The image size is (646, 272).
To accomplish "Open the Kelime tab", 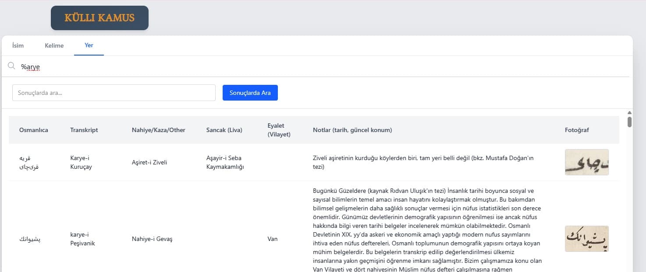I will [x=54, y=45].
